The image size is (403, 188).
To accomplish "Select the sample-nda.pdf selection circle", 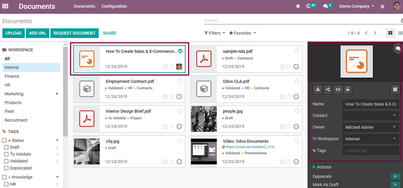I will pos(297,51).
